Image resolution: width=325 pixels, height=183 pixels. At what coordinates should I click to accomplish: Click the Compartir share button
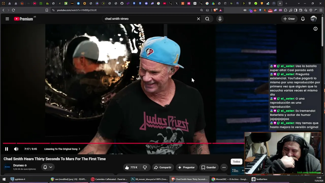coord(163,167)
